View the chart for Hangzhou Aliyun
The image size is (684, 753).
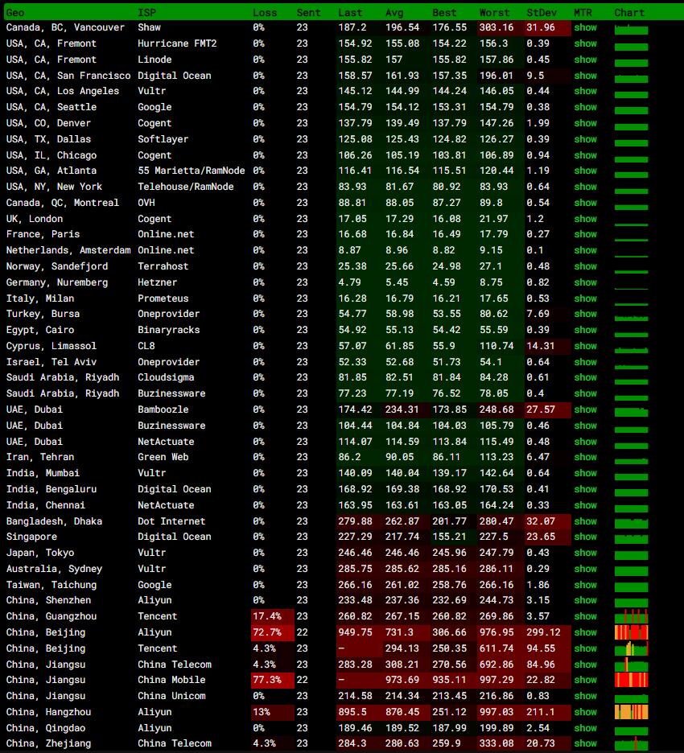[x=631, y=712]
